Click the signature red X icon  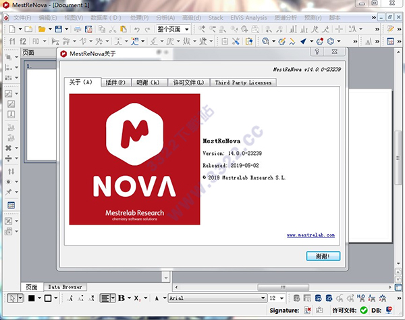(x=308, y=310)
